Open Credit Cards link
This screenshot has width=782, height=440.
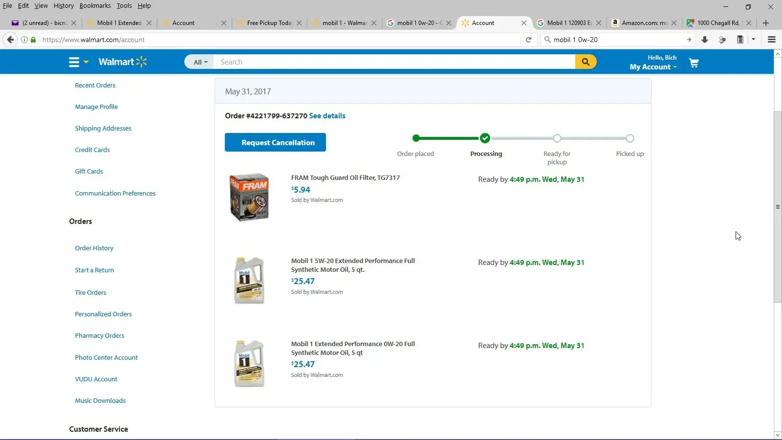[x=92, y=150]
